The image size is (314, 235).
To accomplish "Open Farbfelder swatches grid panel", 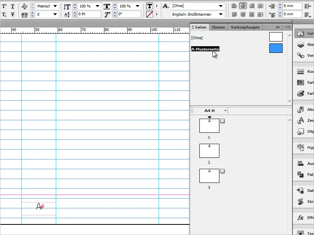I will (x=305, y=82).
